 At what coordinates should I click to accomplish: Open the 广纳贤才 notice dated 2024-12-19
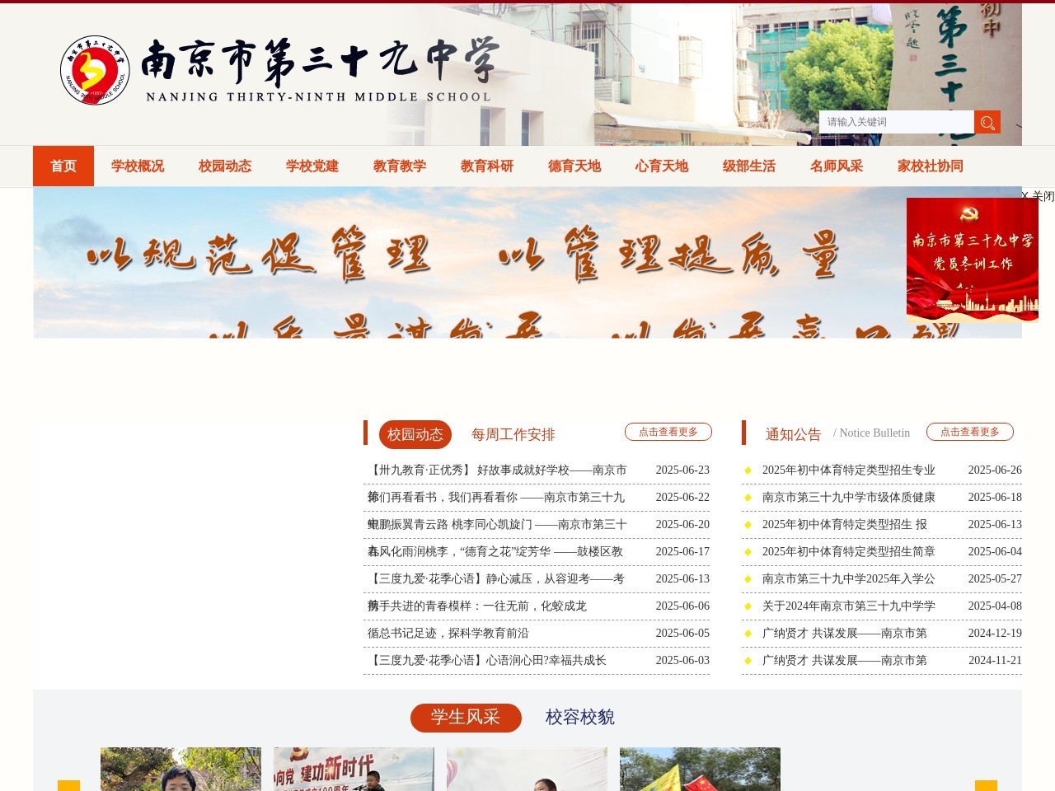point(845,633)
